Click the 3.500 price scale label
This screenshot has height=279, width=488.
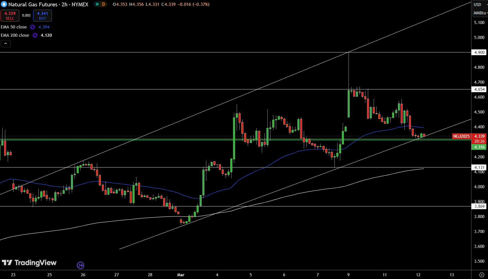coord(479,261)
